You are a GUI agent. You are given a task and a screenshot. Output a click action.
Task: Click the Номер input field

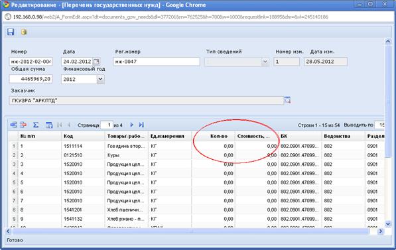pos(31,62)
